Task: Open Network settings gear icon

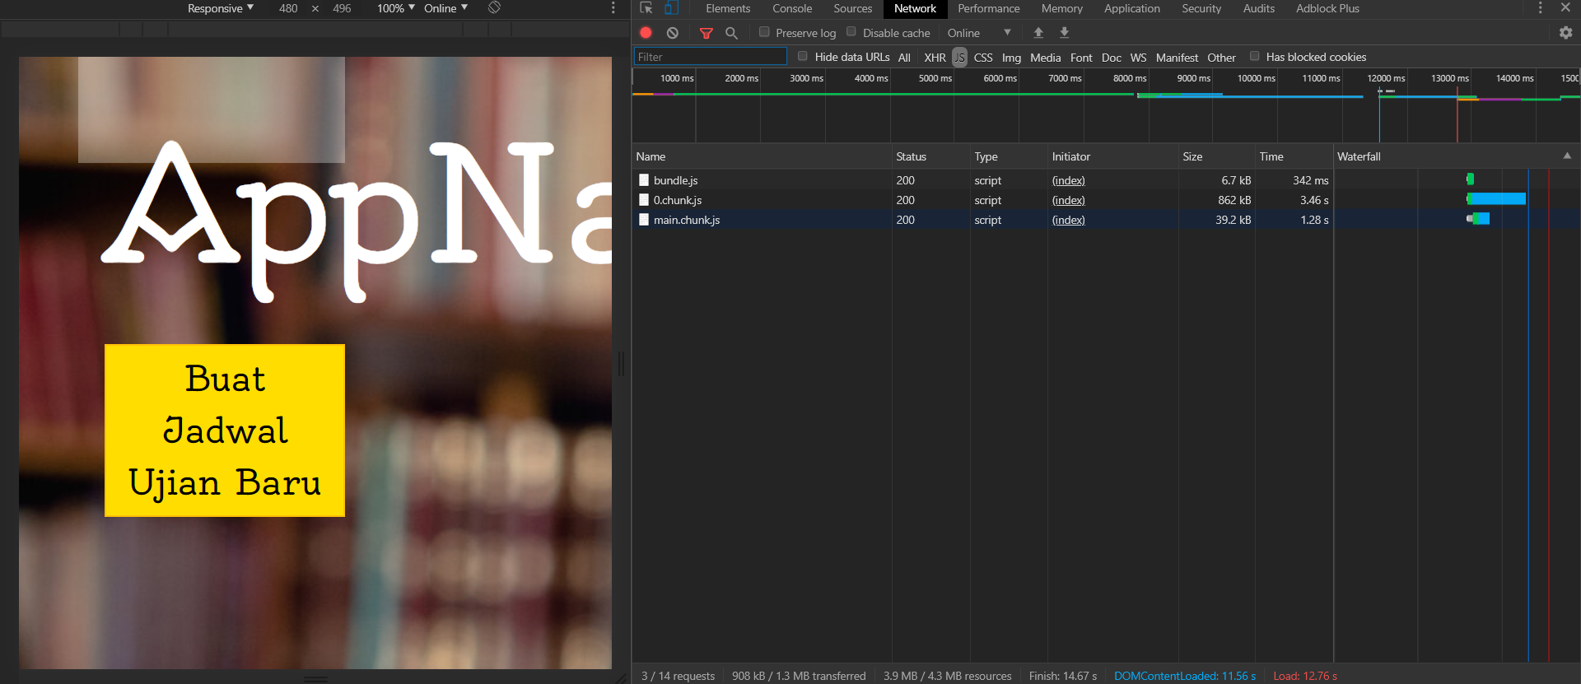Action: (1565, 33)
